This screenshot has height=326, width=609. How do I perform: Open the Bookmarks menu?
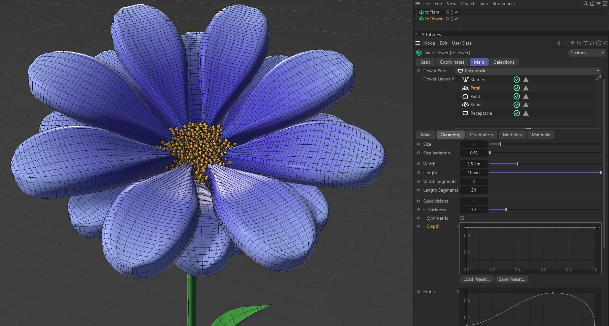point(503,4)
